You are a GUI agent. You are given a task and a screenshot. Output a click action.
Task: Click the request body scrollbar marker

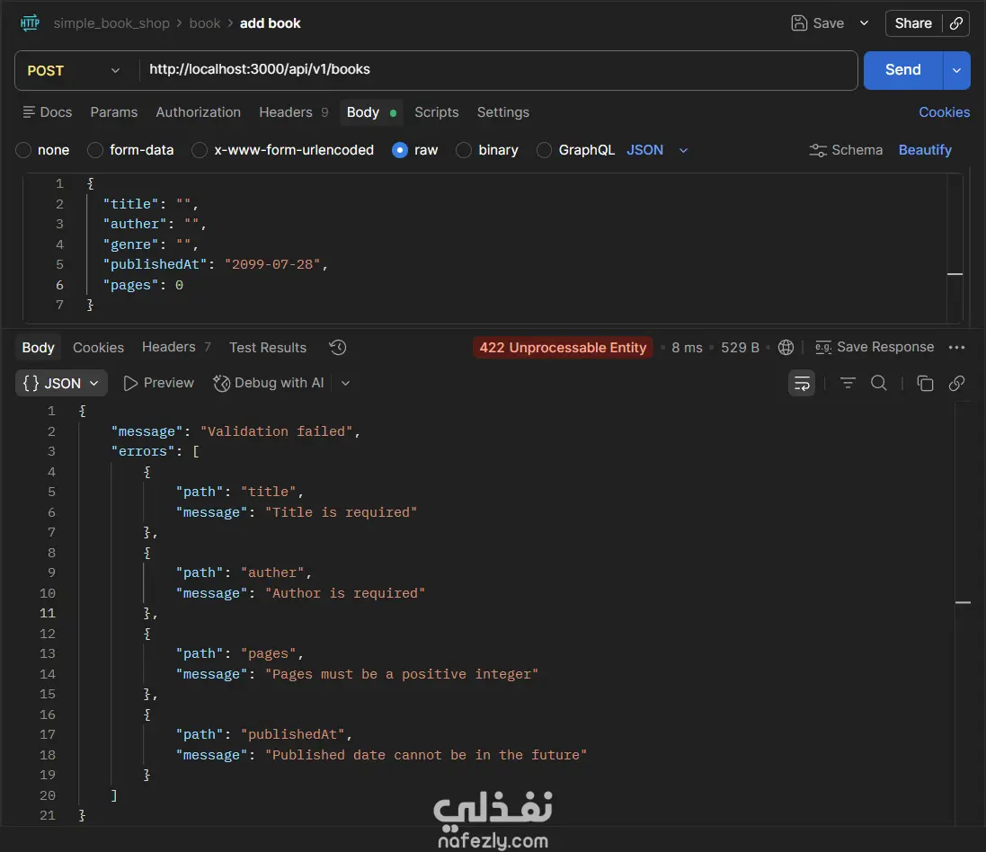pos(955,274)
